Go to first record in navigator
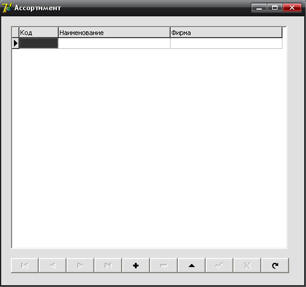Viewport: 306px width, 287px height. (25, 265)
